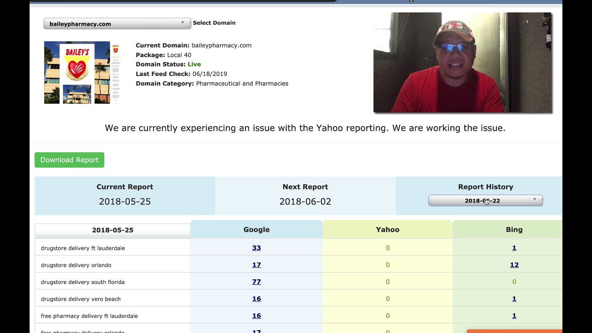This screenshot has width=592, height=333.
Task: Click the 'Live' domain status text
Action: pyautogui.click(x=194, y=64)
